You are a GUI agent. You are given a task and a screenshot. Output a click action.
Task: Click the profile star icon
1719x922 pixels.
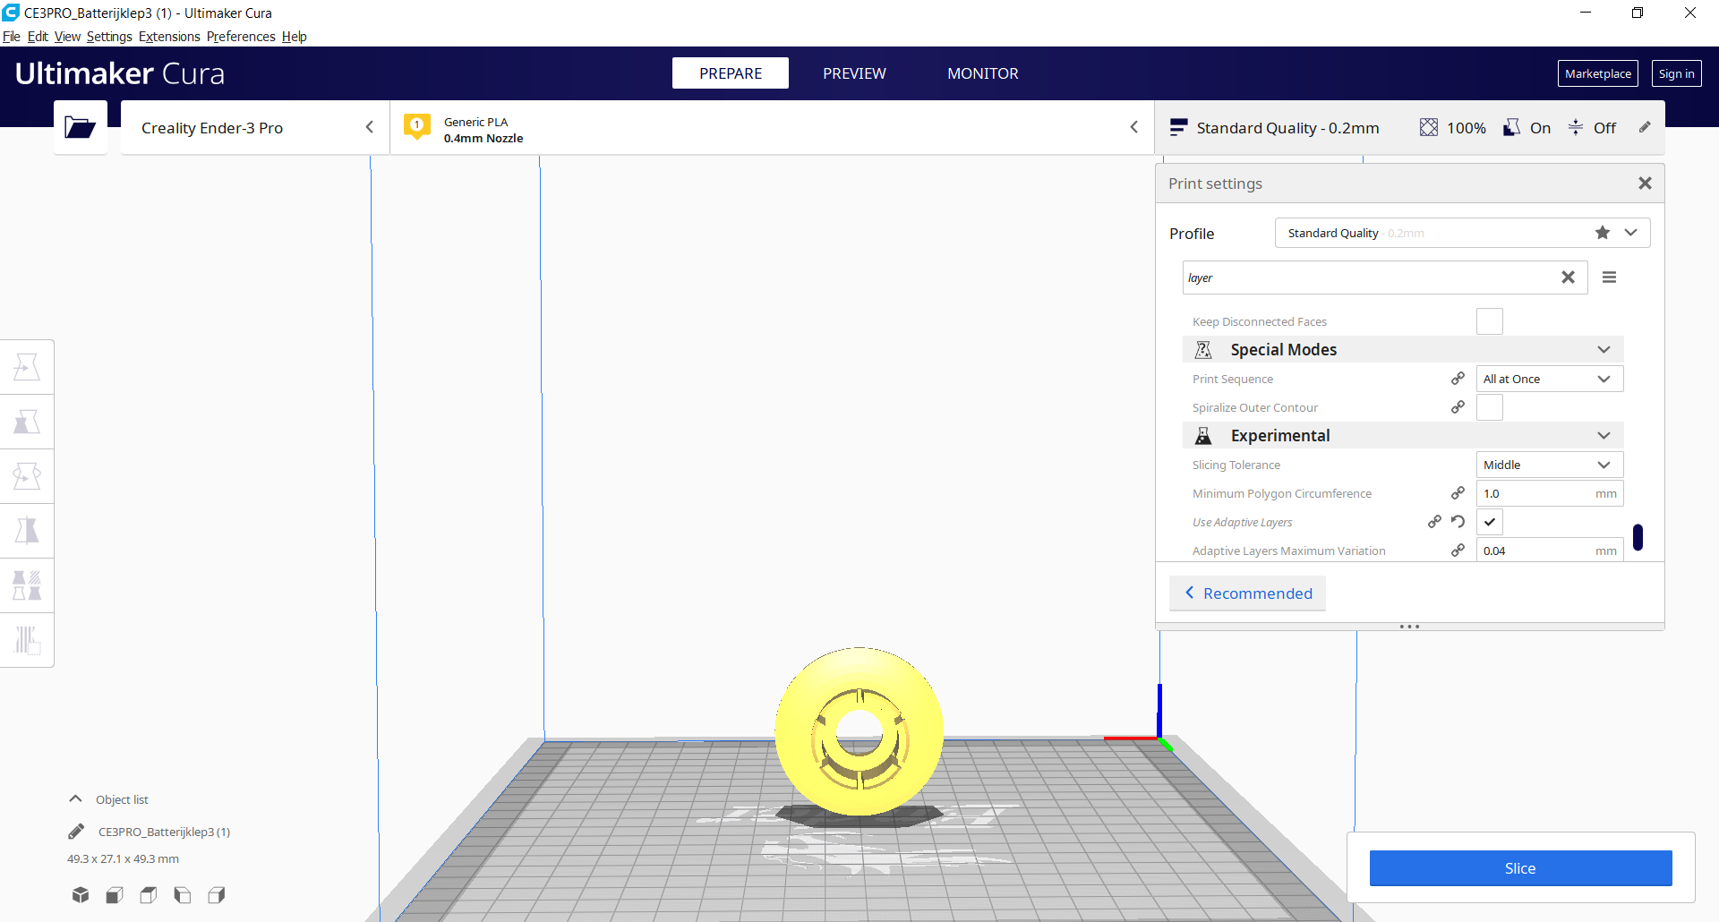(x=1603, y=233)
